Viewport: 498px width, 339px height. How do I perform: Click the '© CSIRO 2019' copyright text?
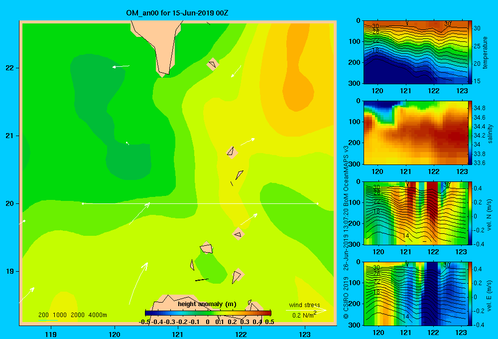[346, 298]
